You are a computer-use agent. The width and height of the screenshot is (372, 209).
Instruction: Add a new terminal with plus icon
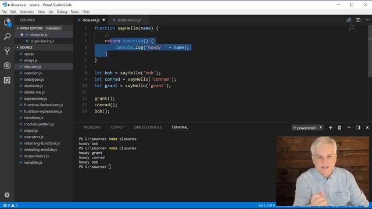pyautogui.click(x=331, y=128)
